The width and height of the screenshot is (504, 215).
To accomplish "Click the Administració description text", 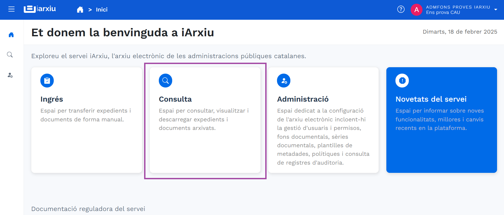I will coord(323,137).
